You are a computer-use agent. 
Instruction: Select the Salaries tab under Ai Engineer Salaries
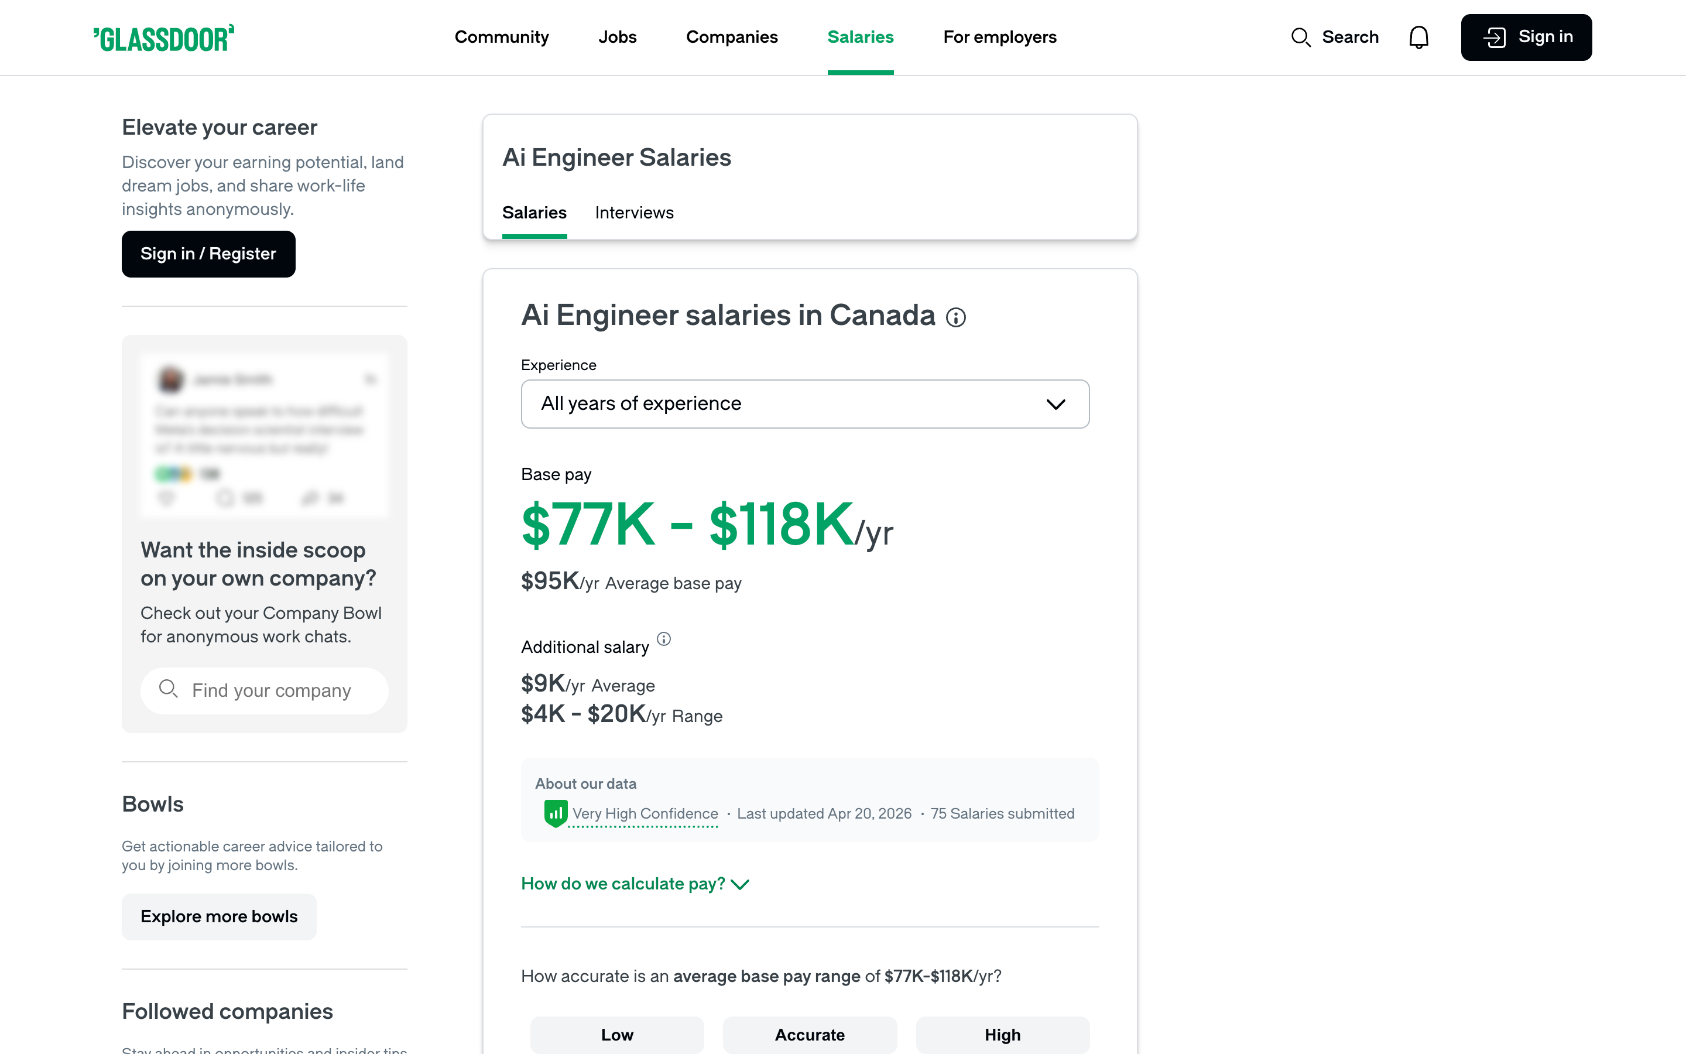click(534, 213)
